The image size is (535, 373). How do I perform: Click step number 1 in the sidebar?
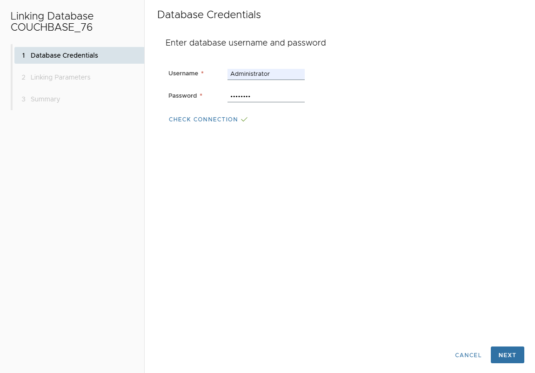(x=23, y=55)
